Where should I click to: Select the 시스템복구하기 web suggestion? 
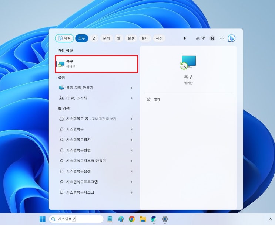[96, 140]
